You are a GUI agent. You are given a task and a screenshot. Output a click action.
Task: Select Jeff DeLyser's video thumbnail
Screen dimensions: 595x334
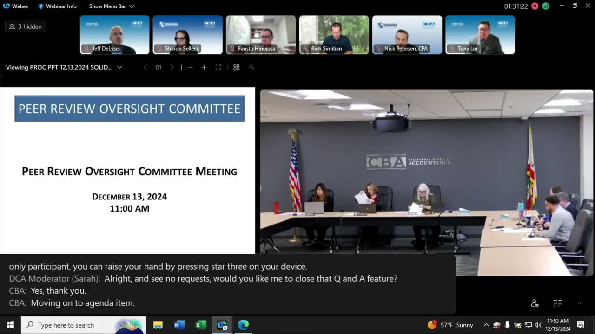pyautogui.click(x=115, y=35)
